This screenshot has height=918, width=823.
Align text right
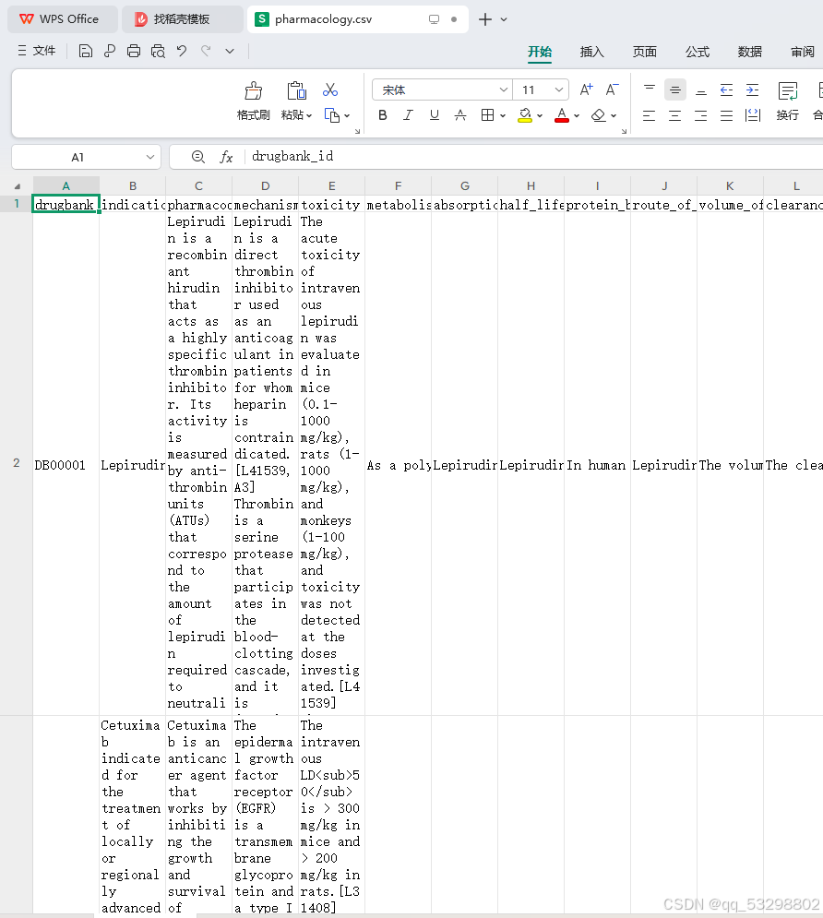700,115
